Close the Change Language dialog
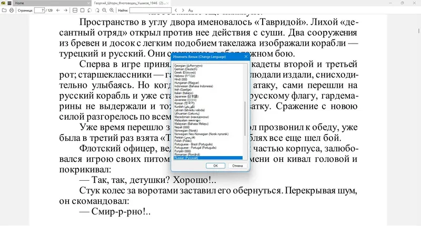Image resolution: width=421 pixels, height=226 pixels. (246, 57)
